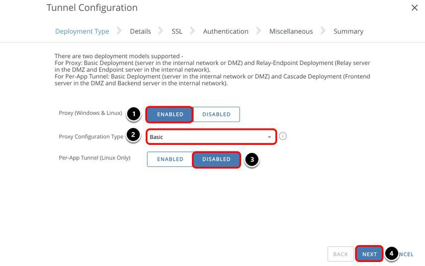Click the step 3 numbered callout badge
Screen dimensions: 425x266
click(x=253, y=159)
